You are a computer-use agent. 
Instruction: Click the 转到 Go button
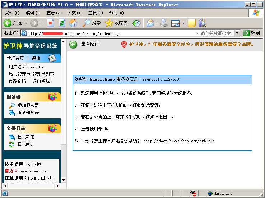click(x=251, y=33)
